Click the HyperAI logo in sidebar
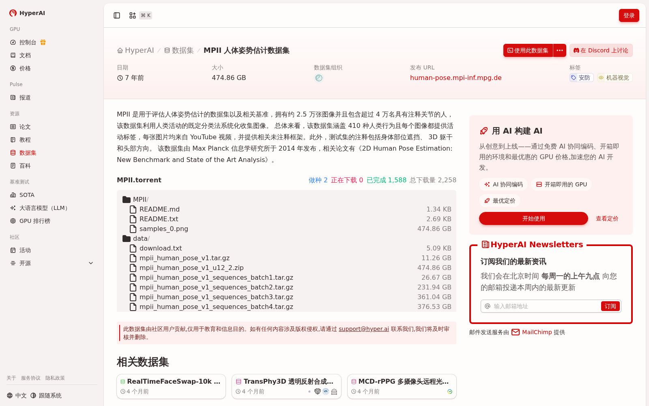The image size is (649, 406). [x=27, y=13]
